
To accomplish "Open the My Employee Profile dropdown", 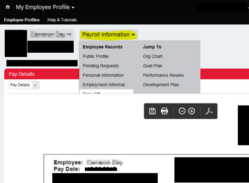I will point(45,7).
